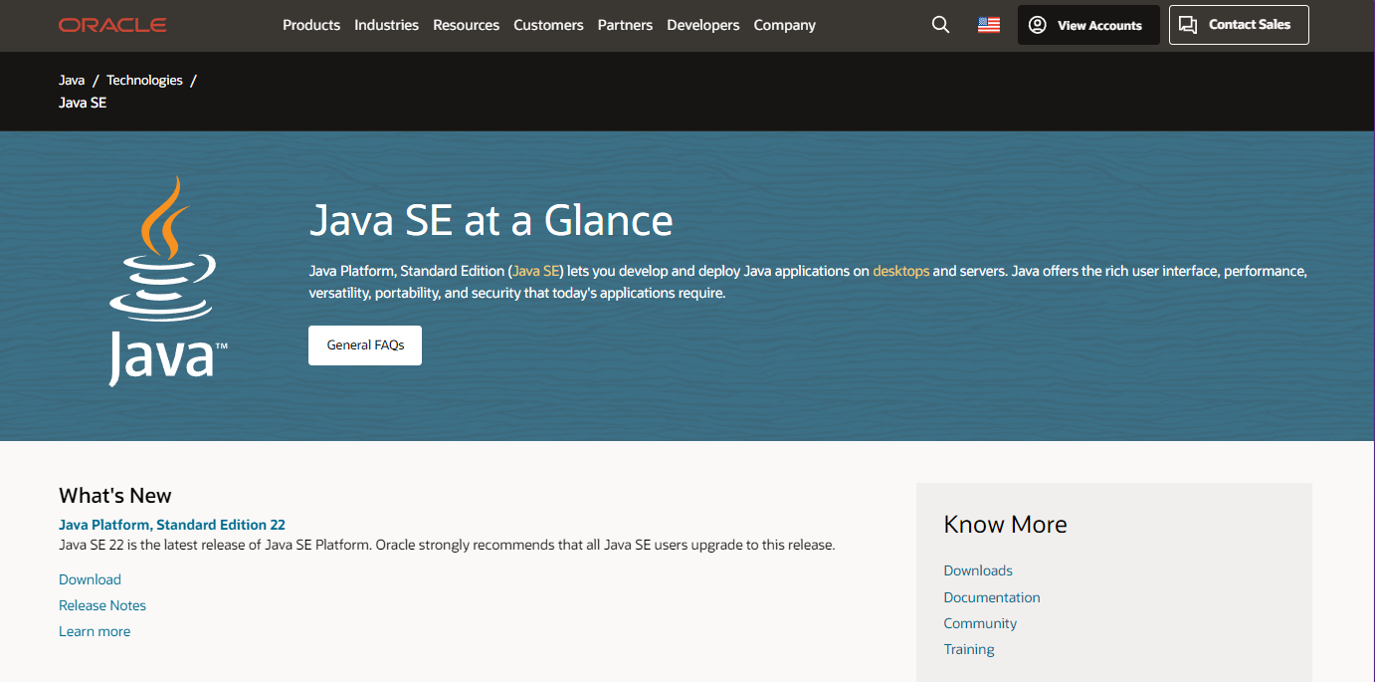Click the Contact Sales button

tap(1239, 25)
